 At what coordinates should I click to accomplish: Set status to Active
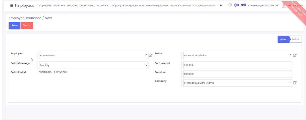(283, 39)
